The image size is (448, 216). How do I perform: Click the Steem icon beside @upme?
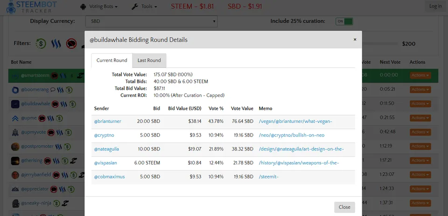(x=50, y=118)
